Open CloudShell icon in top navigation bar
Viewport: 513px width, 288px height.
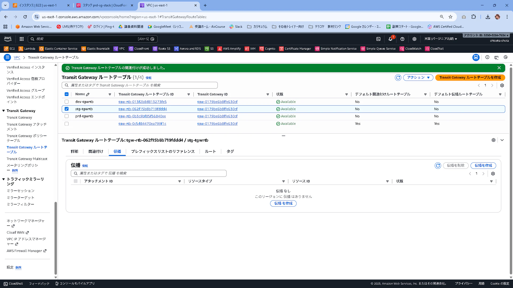[378, 39]
